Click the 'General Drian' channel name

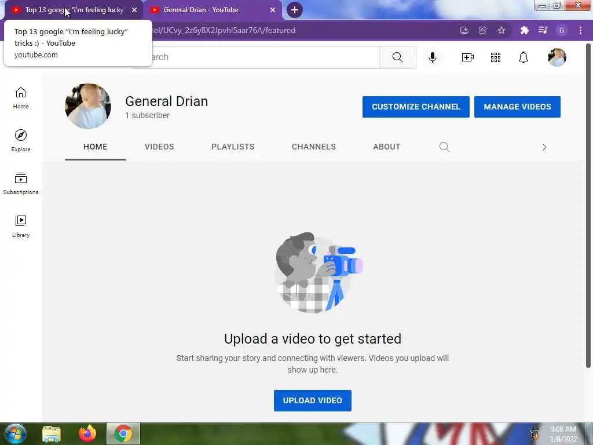tap(167, 101)
